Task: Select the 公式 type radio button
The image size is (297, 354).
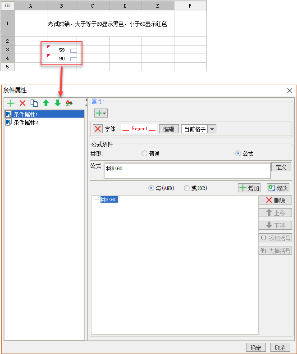Action: 238,154
